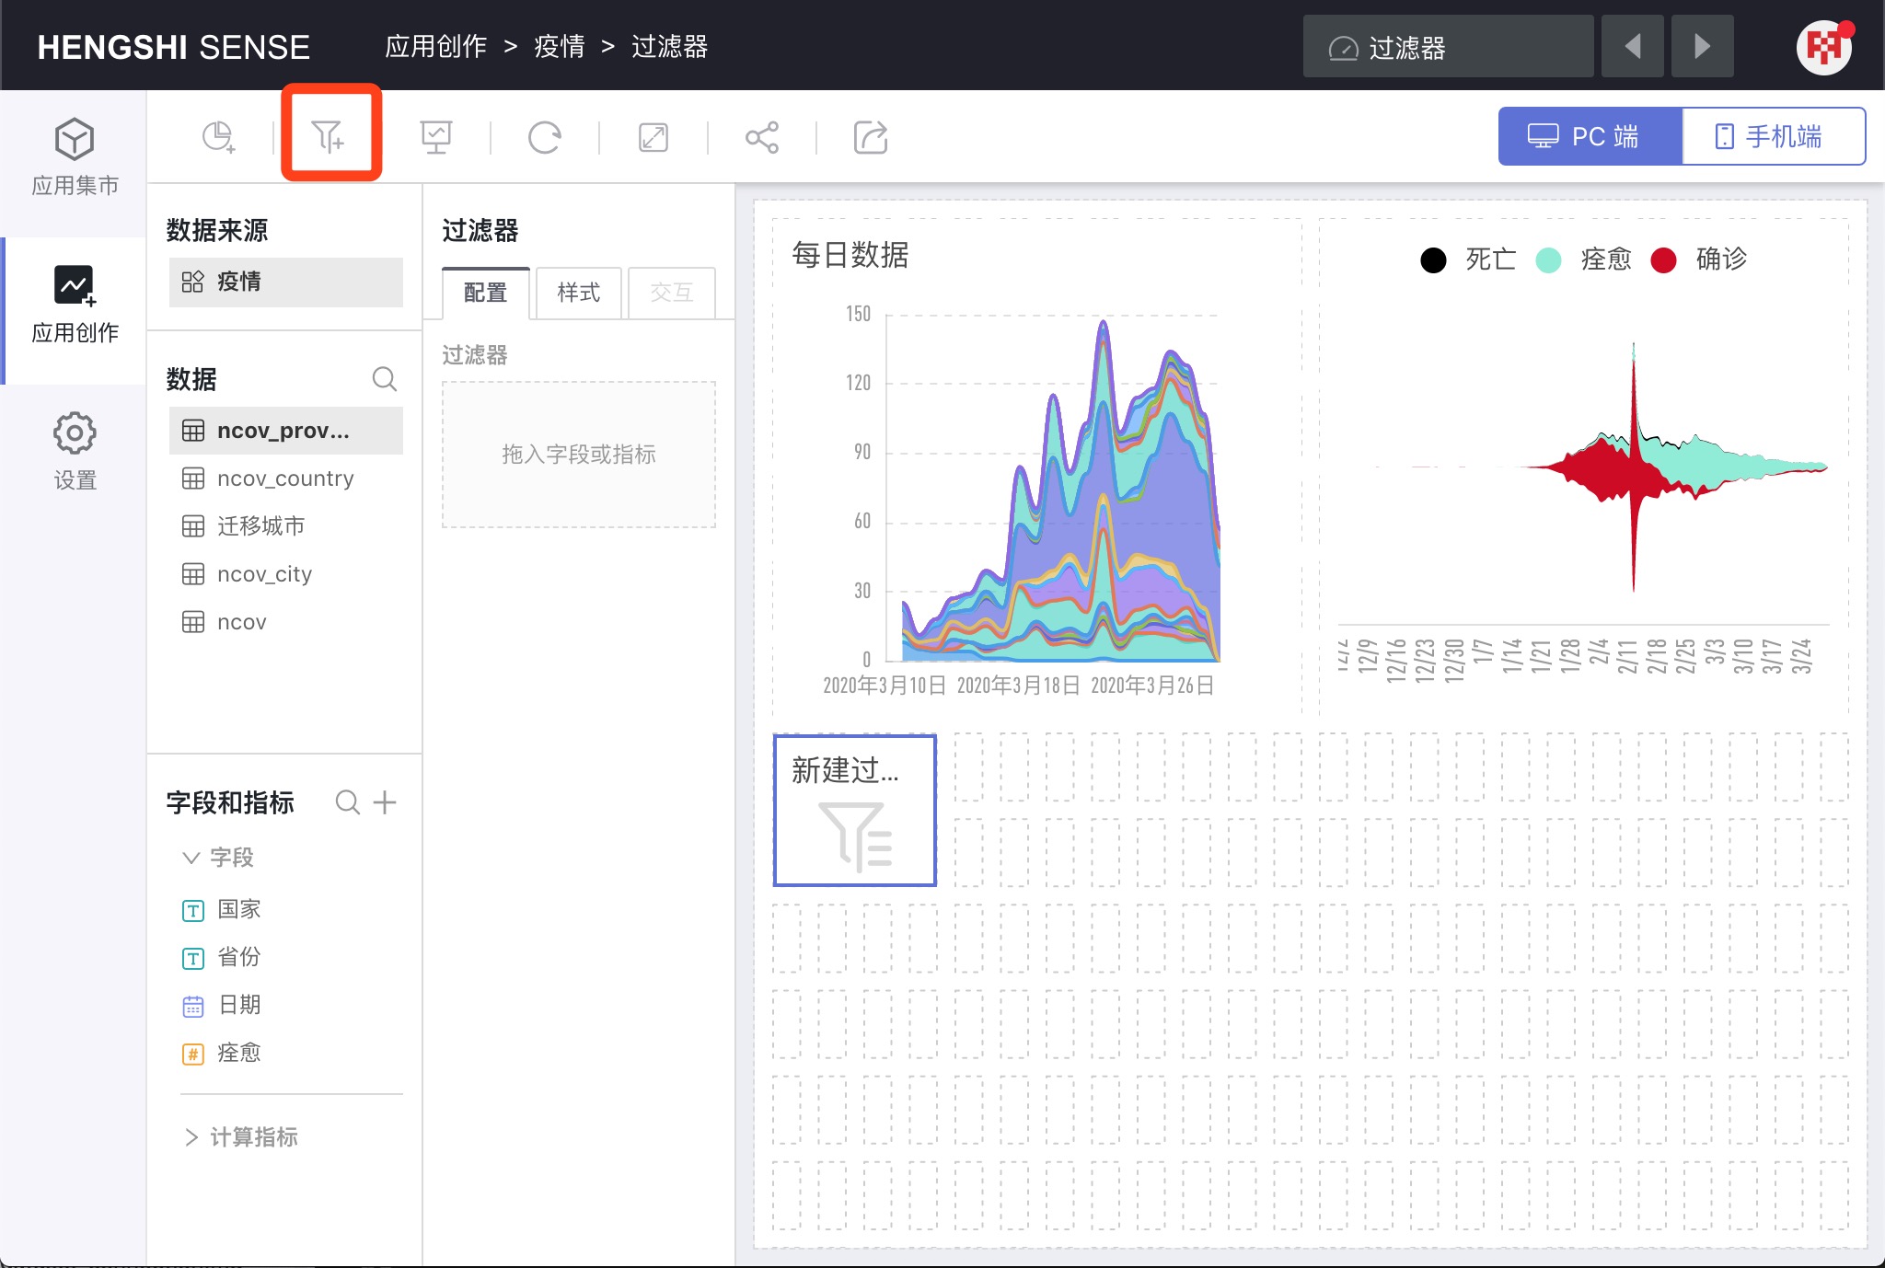The width and height of the screenshot is (1885, 1268).
Task: Click 过滤器 in the breadcrumb
Action: click(669, 46)
